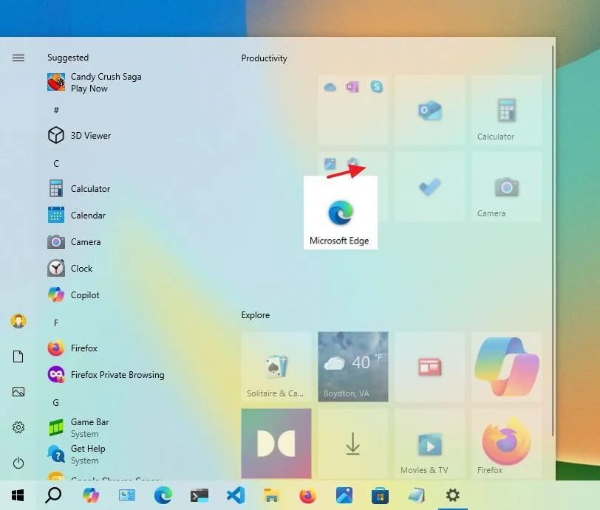
Task: Open the Boydton weather tile
Action: pos(353,367)
